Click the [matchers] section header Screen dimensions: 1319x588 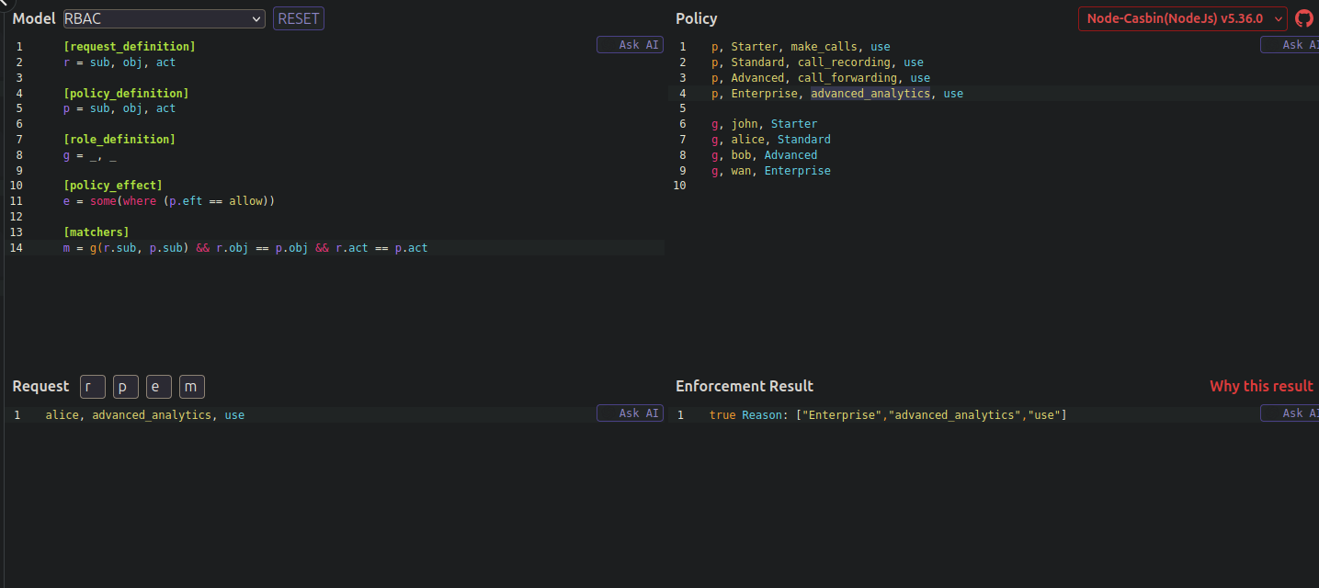tap(97, 232)
